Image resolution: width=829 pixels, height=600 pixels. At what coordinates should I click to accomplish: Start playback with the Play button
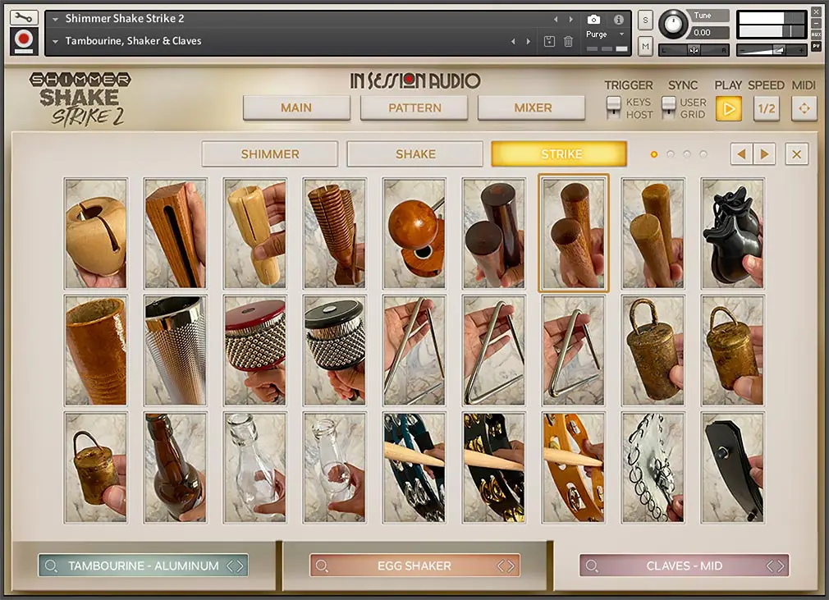point(729,108)
